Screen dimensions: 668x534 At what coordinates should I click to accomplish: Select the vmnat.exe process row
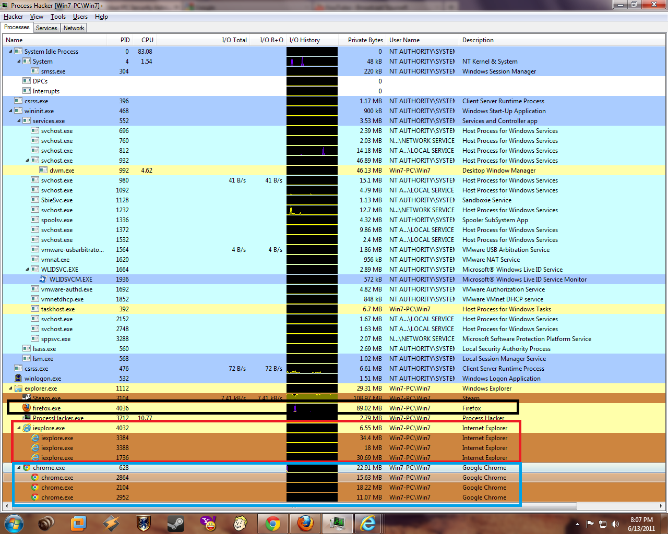[x=334, y=260]
